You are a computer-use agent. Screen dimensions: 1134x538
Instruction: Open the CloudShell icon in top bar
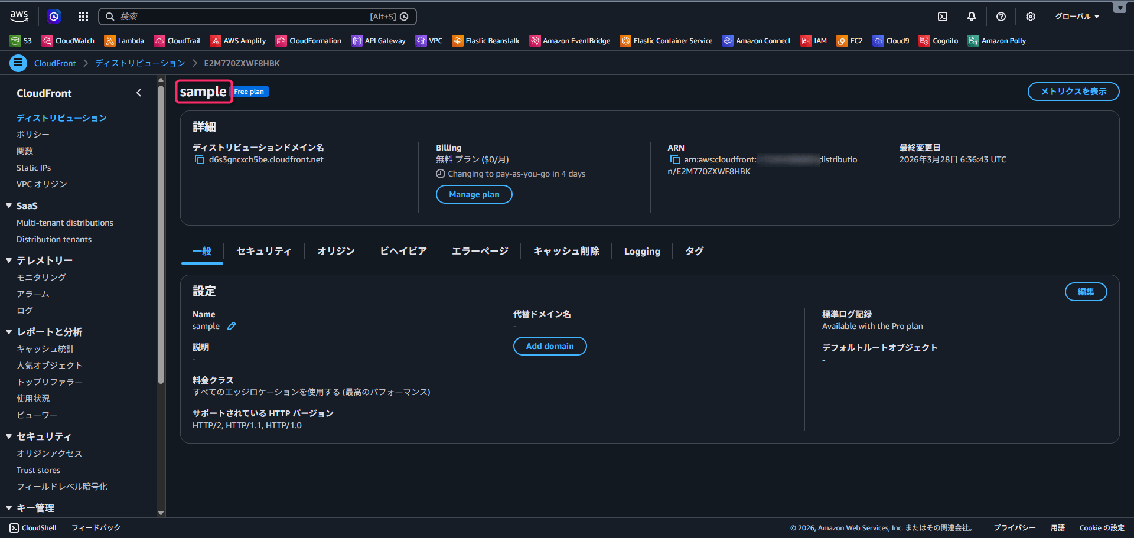943,17
